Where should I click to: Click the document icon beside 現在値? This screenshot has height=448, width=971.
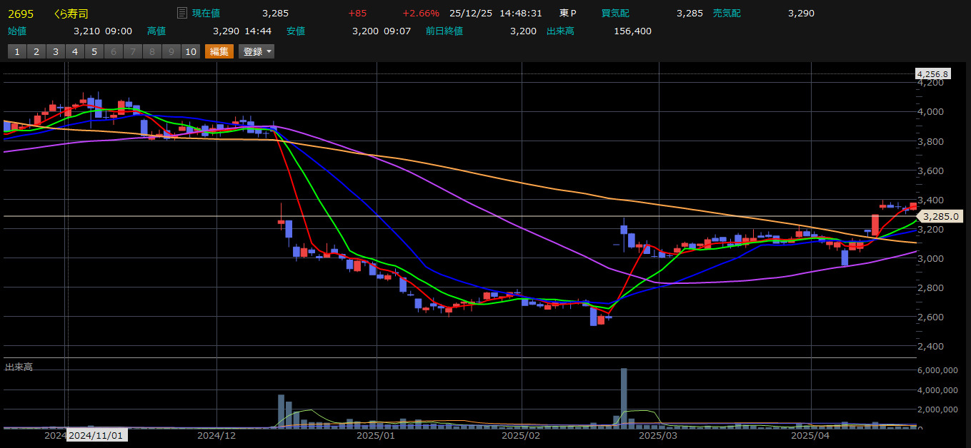181,13
